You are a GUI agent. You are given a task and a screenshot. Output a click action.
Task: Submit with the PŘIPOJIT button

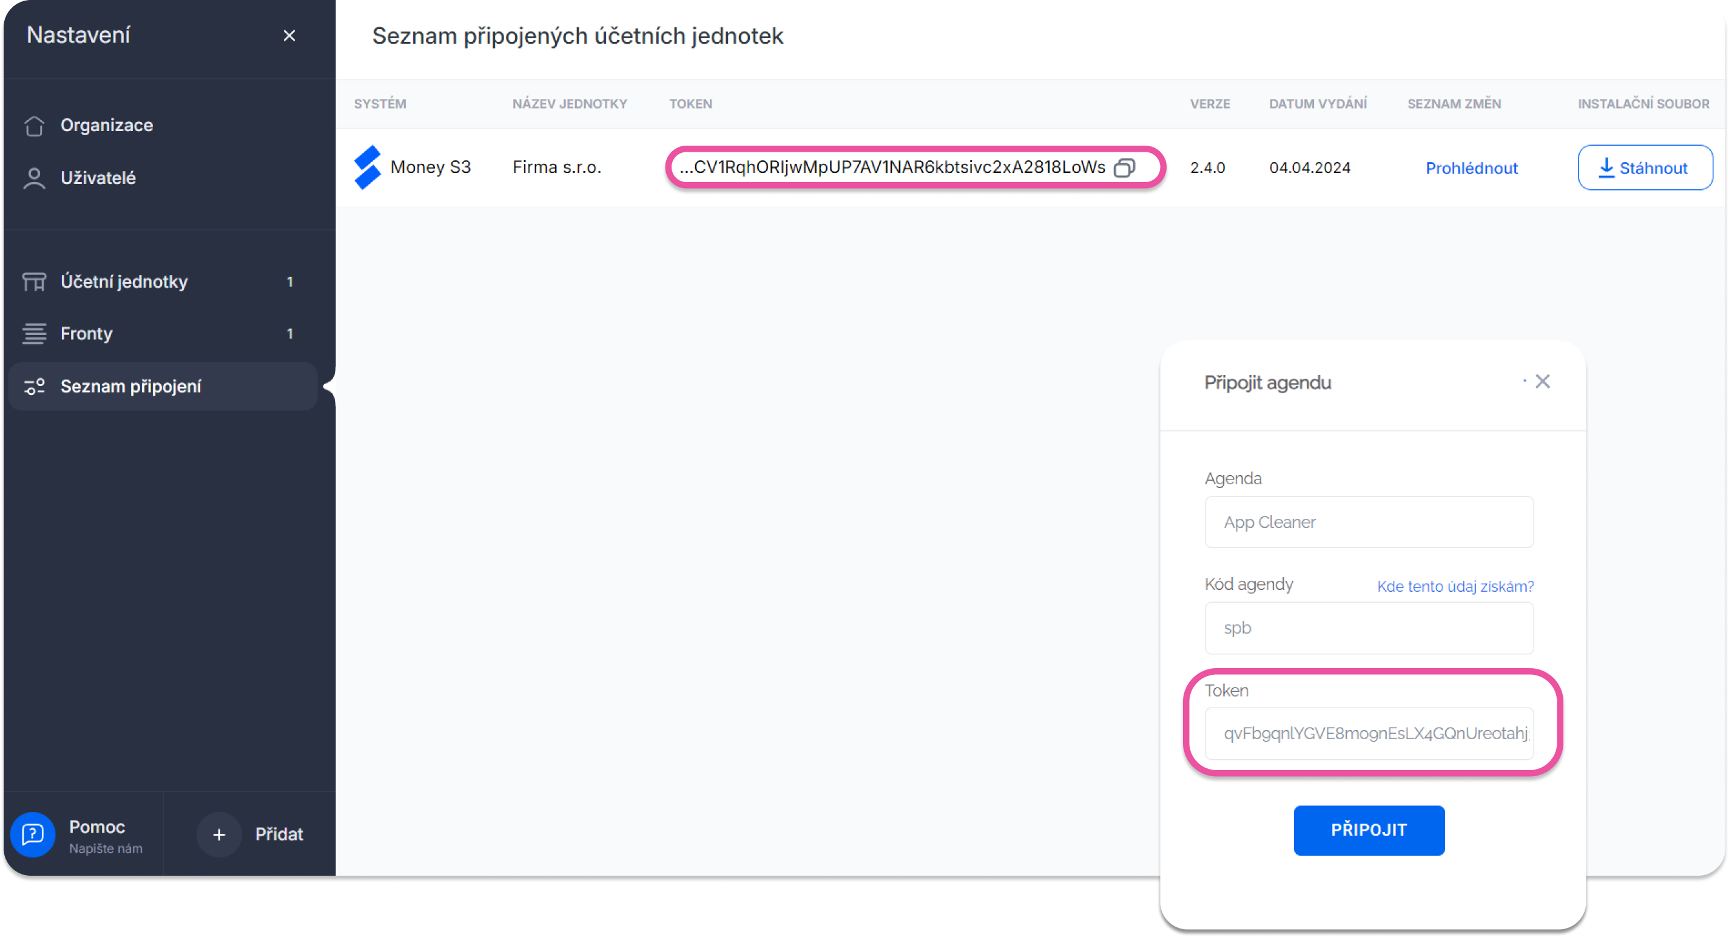1369,830
